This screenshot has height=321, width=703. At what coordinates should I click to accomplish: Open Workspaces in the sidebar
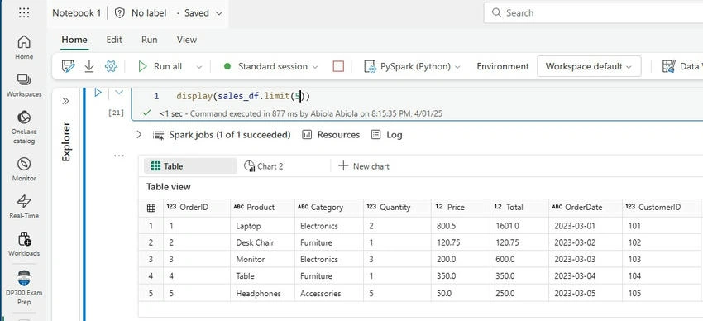click(24, 84)
